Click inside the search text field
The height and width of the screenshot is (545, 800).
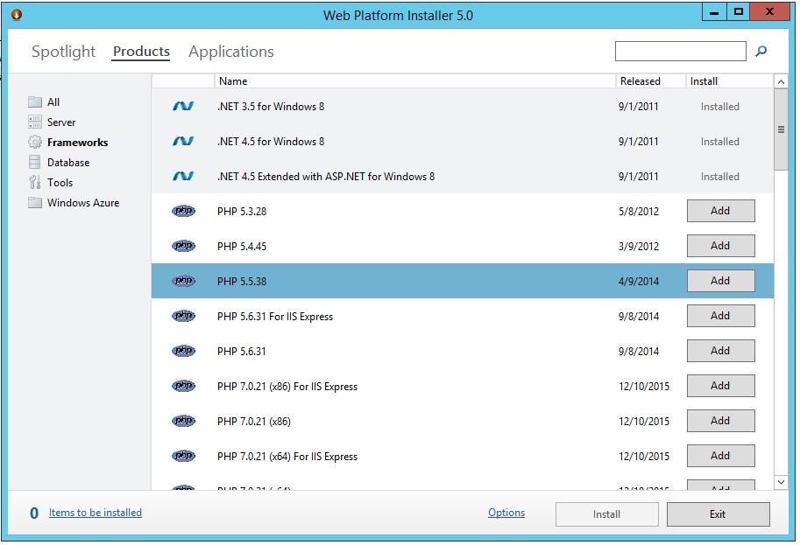click(x=680, y=52)
